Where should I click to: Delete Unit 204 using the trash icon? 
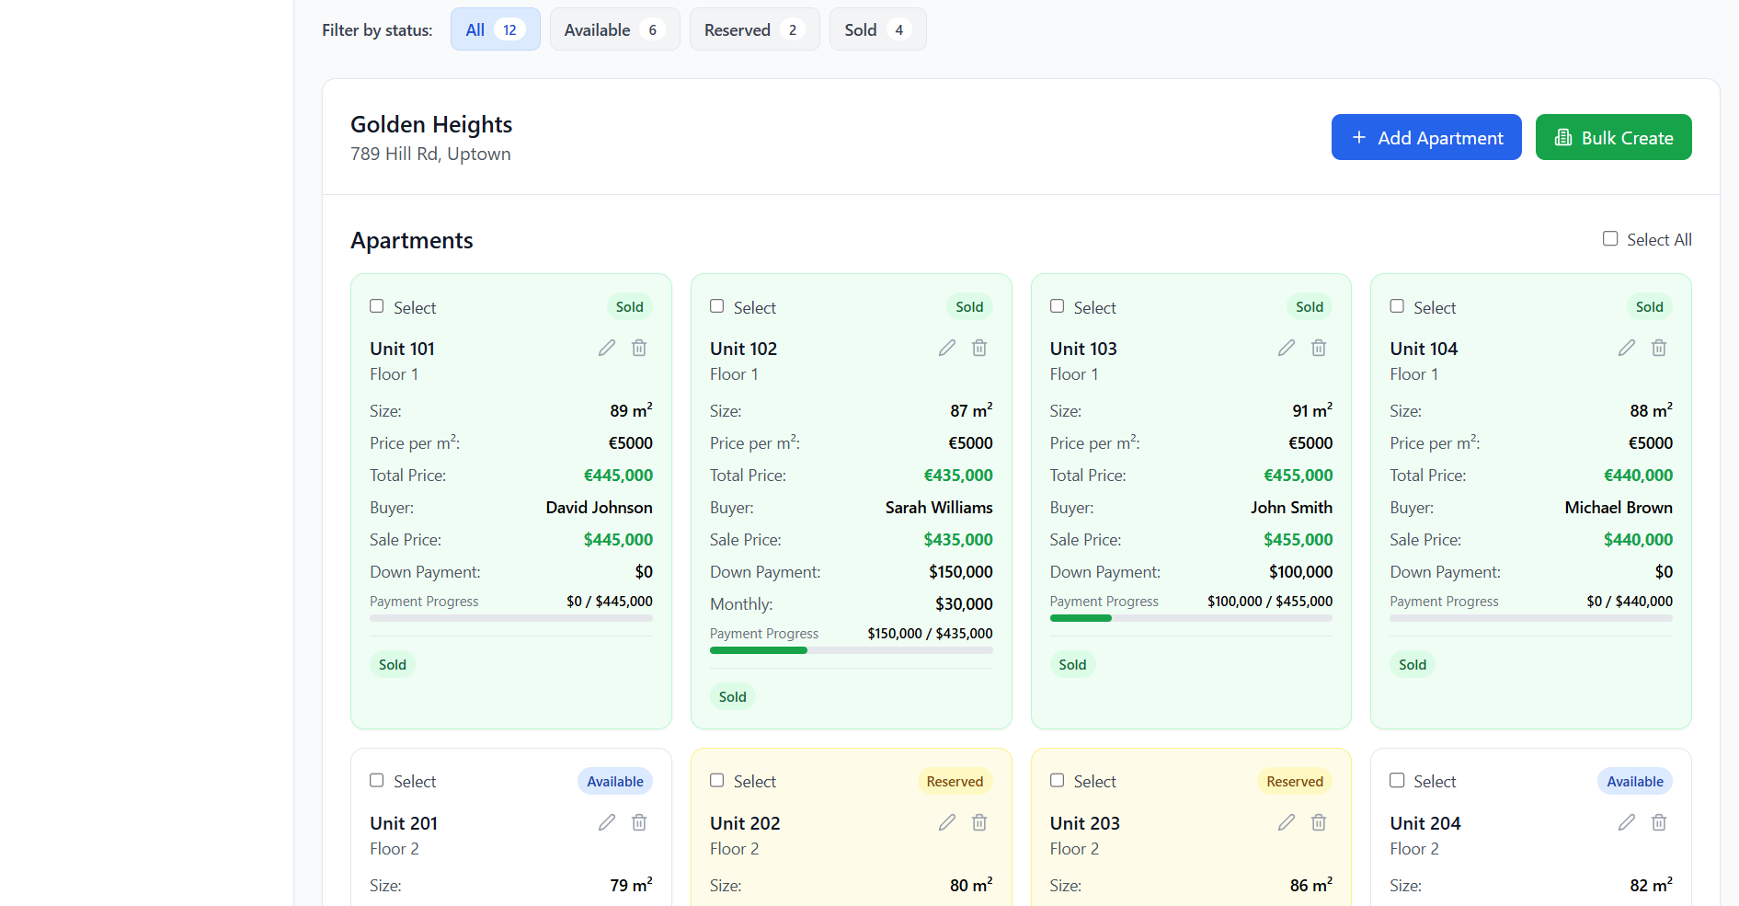(x=1659, y=822)
